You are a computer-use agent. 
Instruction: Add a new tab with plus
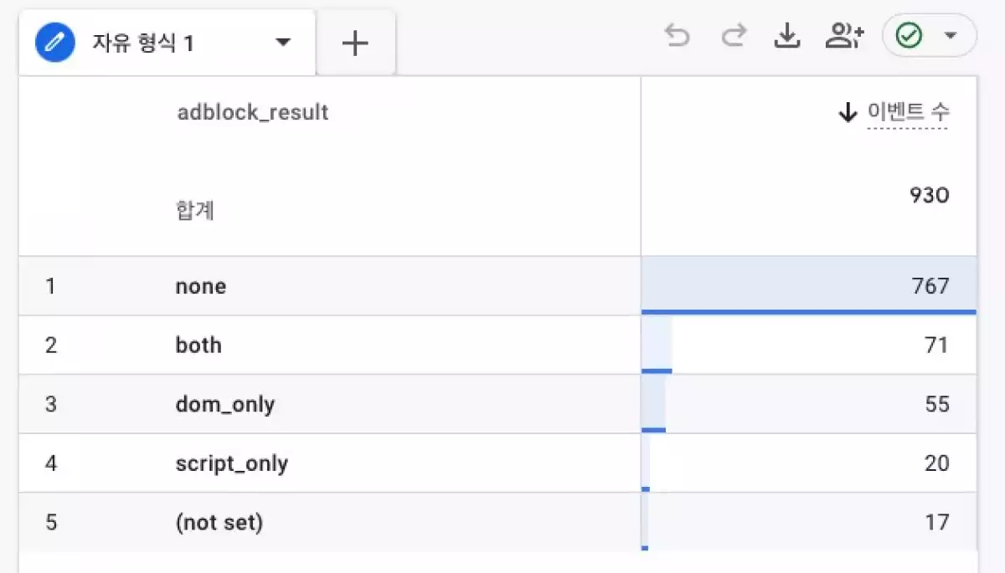tap(356, 43)
